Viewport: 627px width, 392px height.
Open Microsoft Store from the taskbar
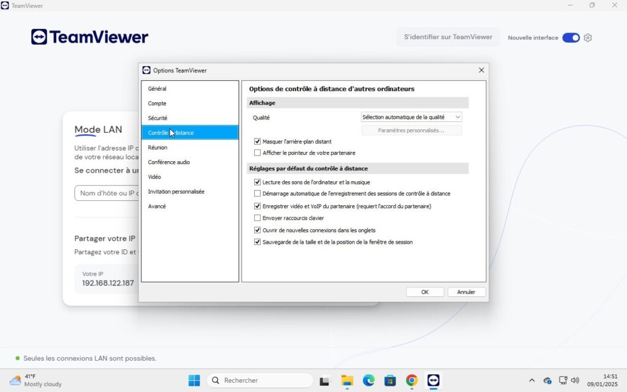point(390,380)
